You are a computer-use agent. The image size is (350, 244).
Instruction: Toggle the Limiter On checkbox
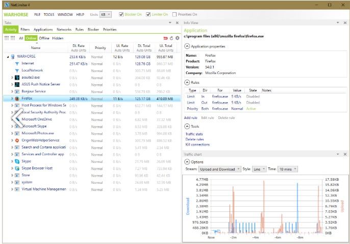[x=148, y=14]
